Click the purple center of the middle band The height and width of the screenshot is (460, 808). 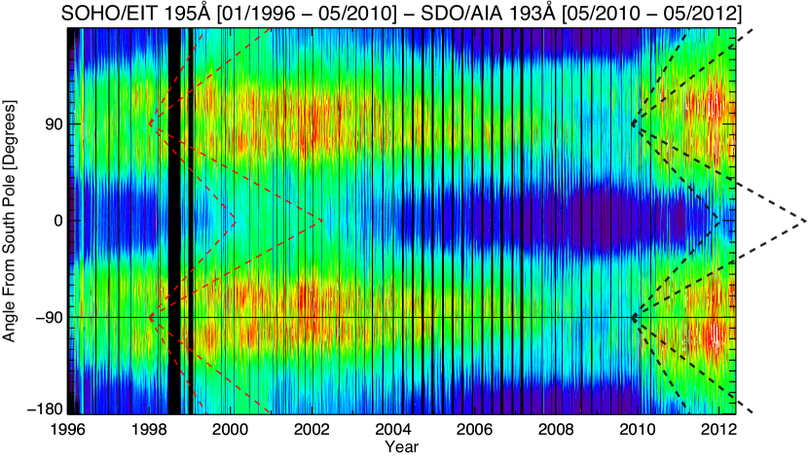[604, 219]
